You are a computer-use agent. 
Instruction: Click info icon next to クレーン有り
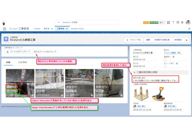[177, 63]
